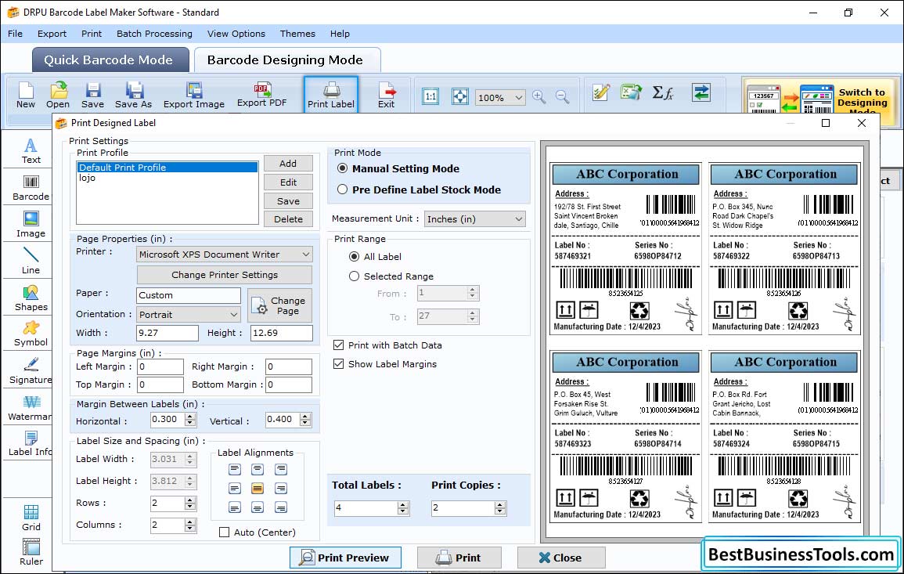The height and width of the screenshot is (574, 904).
Task: Select Pre Define Label Stock Mode
Action: click(x=343, y=190)
